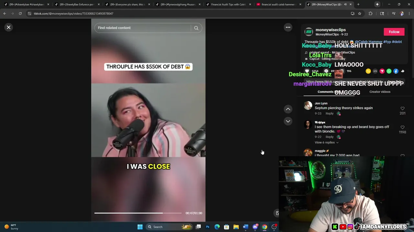414x232 pixels.
Task: Open maggie's profile name
Action: (321, 151)
